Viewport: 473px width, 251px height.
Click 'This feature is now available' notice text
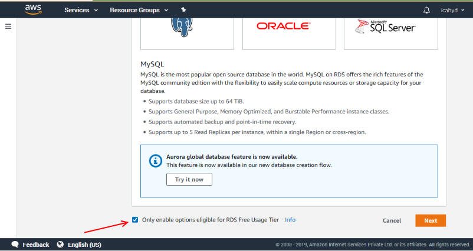[x=249, y=165]
